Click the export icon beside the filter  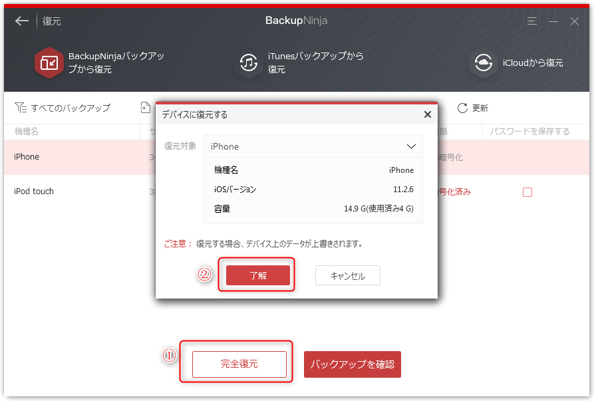[146, 108]
